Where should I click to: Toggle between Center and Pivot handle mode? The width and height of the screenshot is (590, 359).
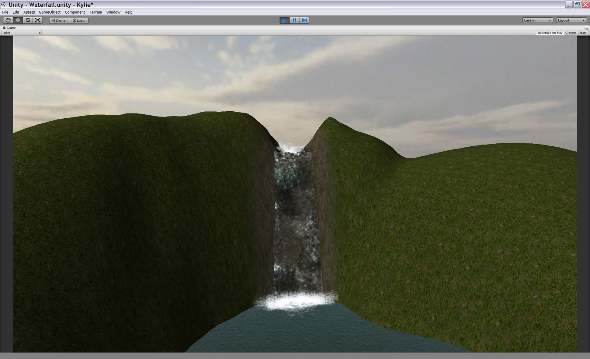[x=59, y=20]
